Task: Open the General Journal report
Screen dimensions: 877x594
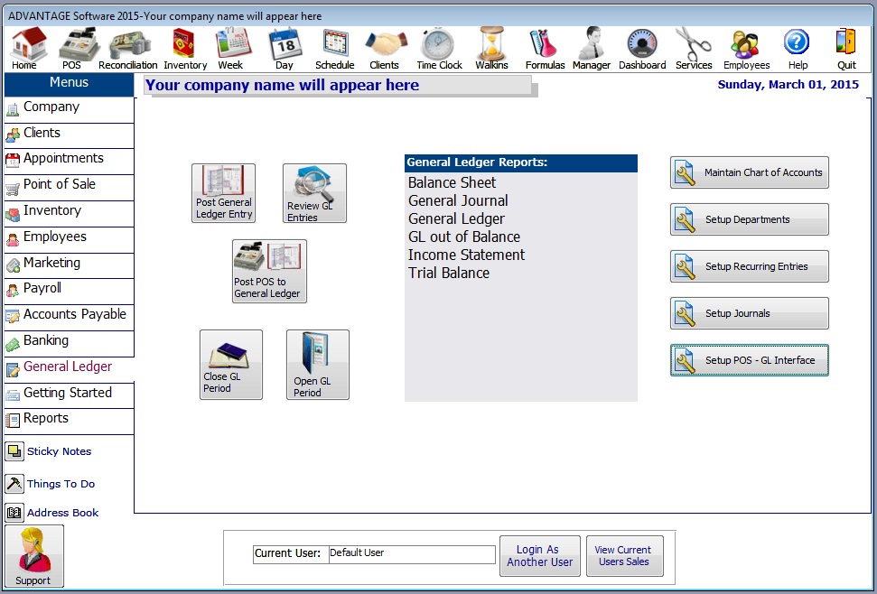Action: pos(458,200)
